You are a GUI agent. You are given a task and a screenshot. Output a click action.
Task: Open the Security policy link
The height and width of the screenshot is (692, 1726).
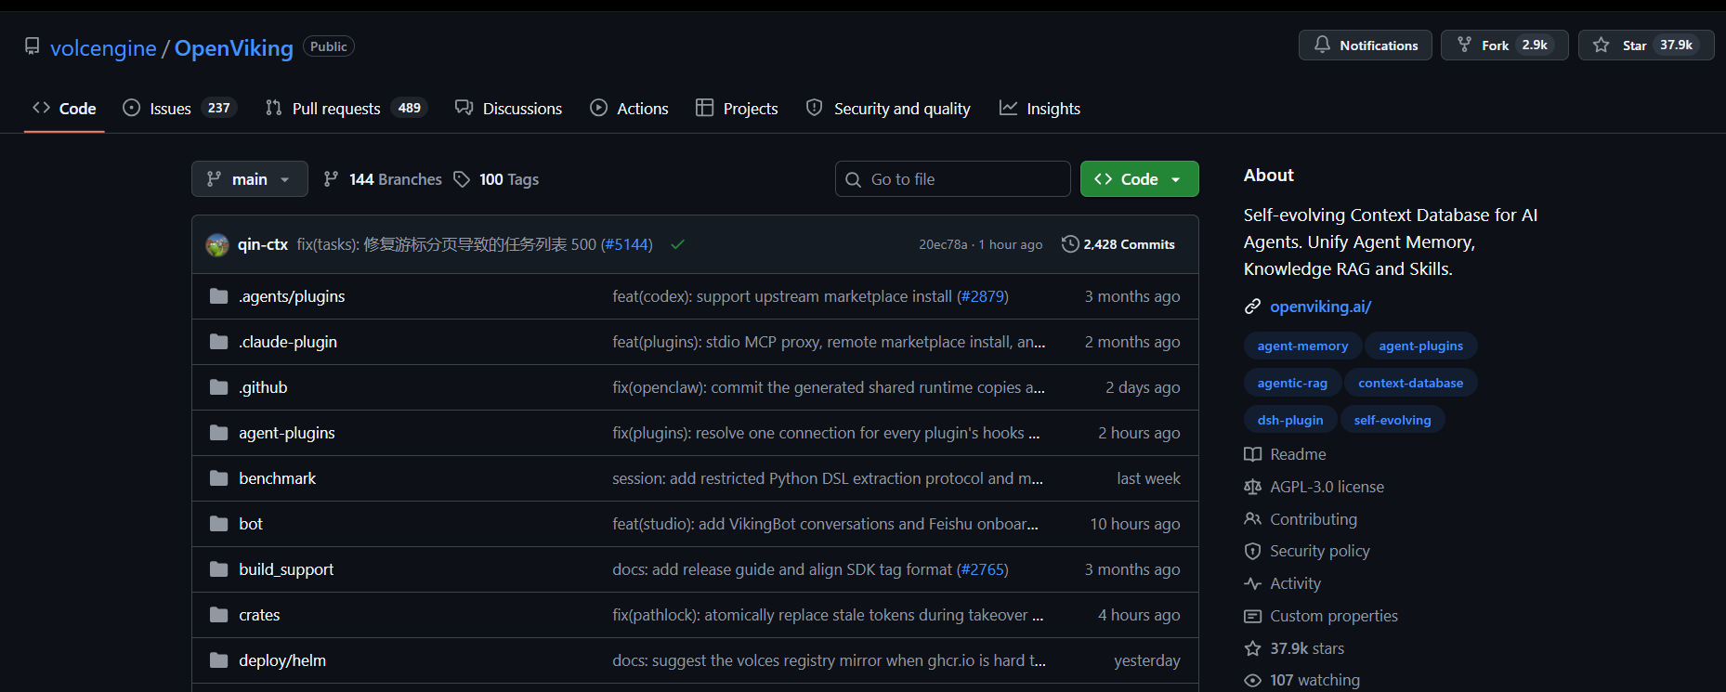coord(1320,551)
